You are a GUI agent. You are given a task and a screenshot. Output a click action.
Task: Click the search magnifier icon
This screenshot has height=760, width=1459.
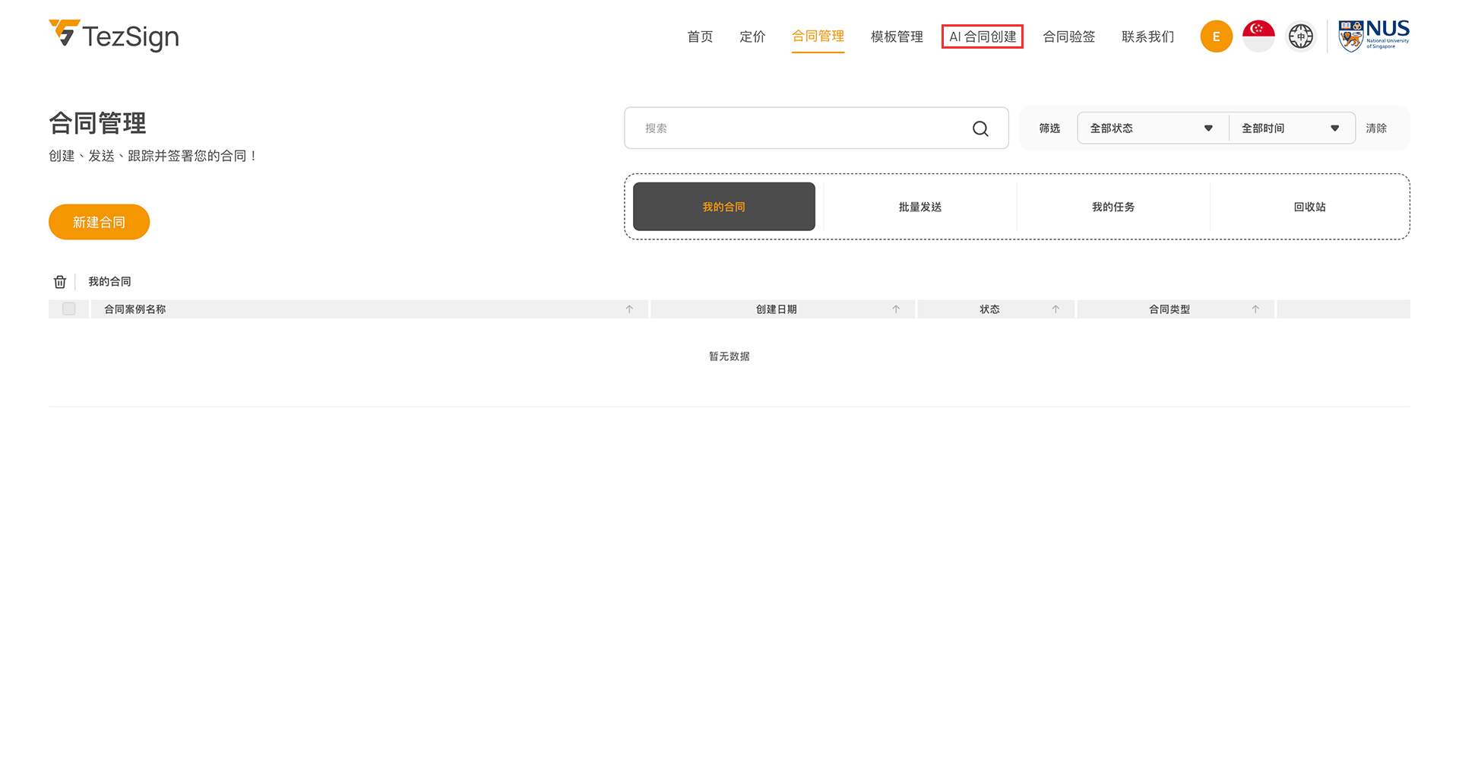980,128
